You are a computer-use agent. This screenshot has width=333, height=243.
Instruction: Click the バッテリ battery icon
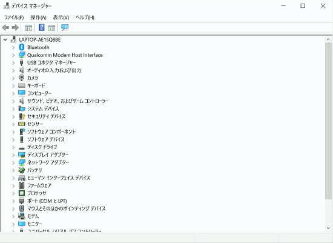(21, 170)
